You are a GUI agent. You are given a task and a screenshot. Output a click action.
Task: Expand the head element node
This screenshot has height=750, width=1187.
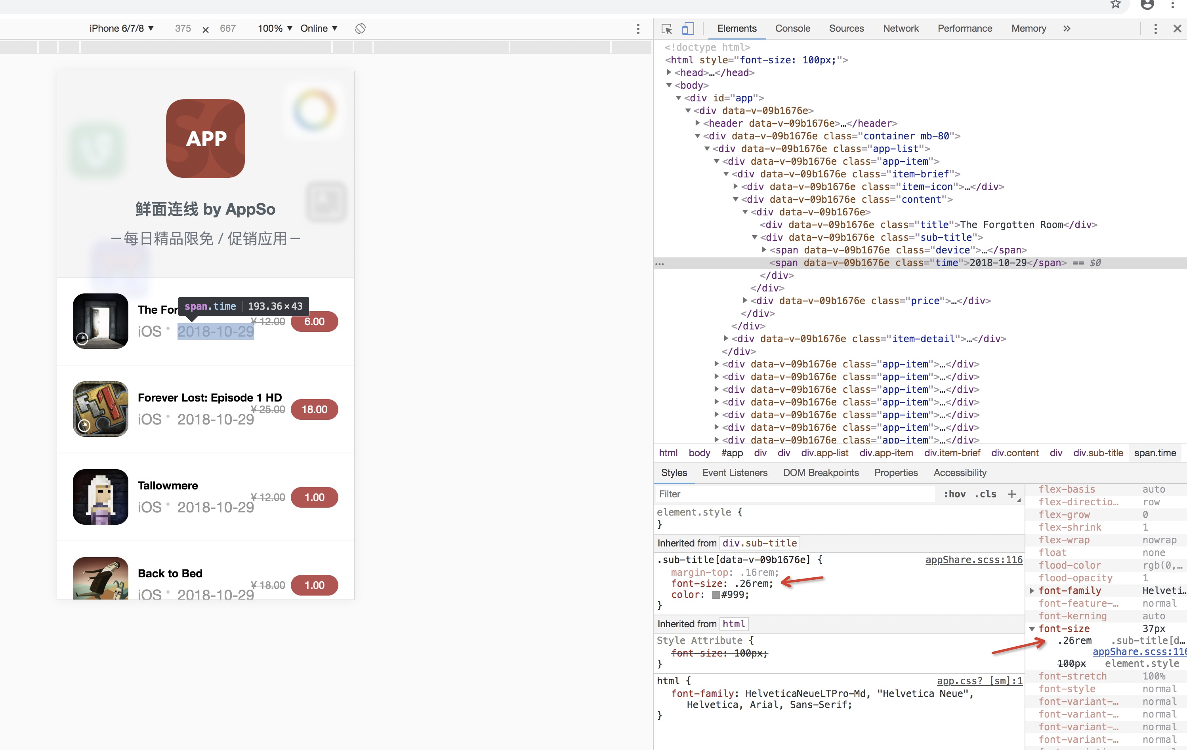pyautogui.click(x=669, y=72)
